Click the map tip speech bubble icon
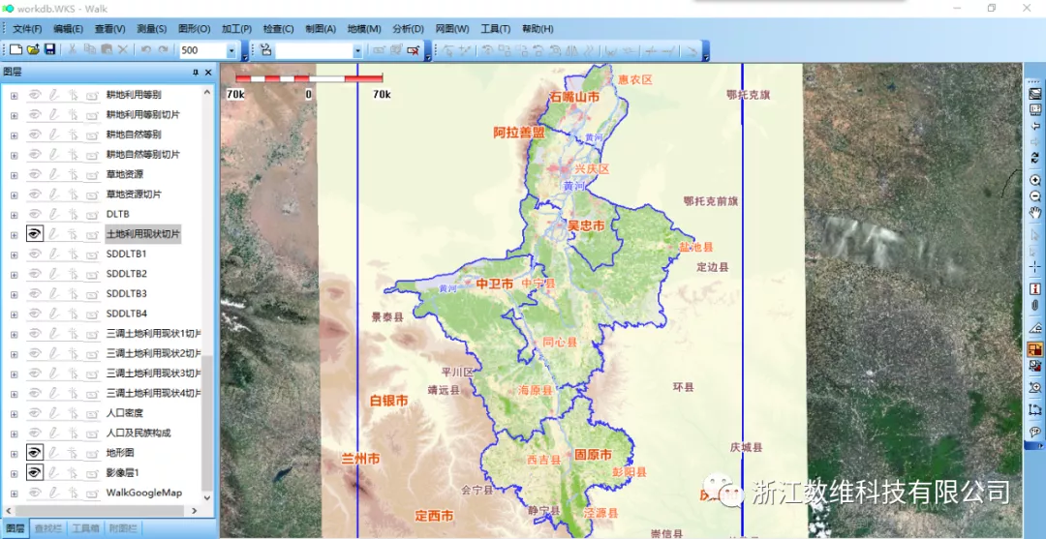1046x539 pixels. (x=1035, y=431)
